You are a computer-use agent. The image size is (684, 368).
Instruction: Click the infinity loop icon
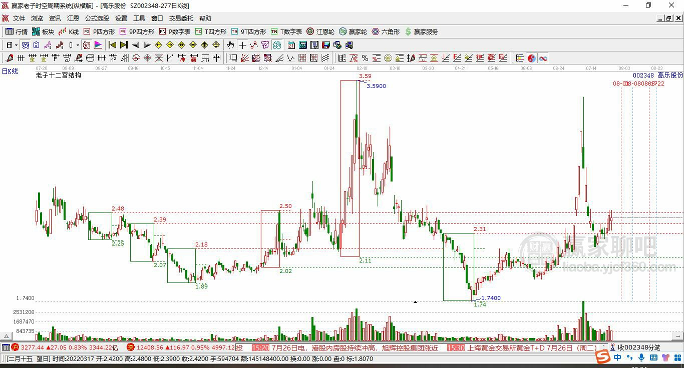click(x=543, y=58)
